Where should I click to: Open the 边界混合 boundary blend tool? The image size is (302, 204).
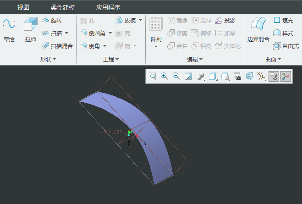[258, 29]
